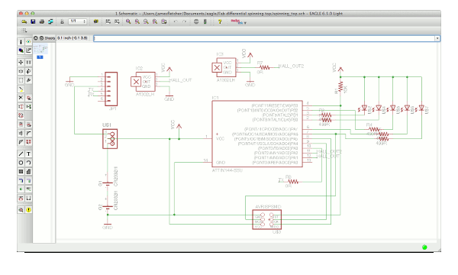458x275 pixels.
Task: Select the Miter tool
Action: point(28,133)
